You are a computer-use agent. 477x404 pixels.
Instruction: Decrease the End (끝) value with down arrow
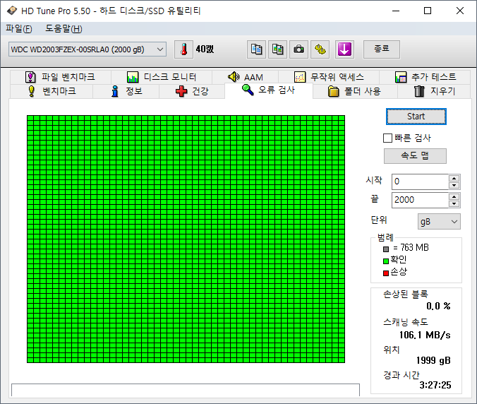point(454,203)
